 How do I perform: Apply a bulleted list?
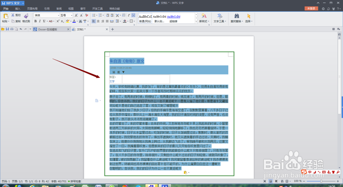tap(94, 15)
